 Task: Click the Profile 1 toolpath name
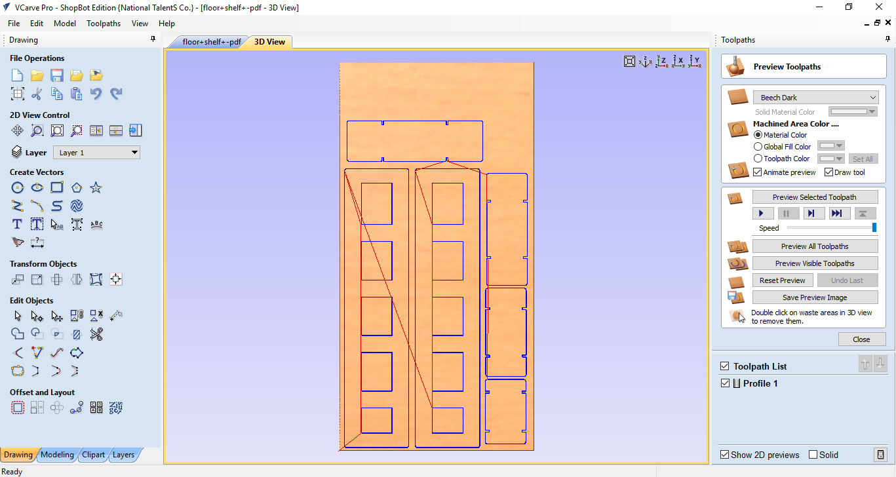click(x=760, y=383)
